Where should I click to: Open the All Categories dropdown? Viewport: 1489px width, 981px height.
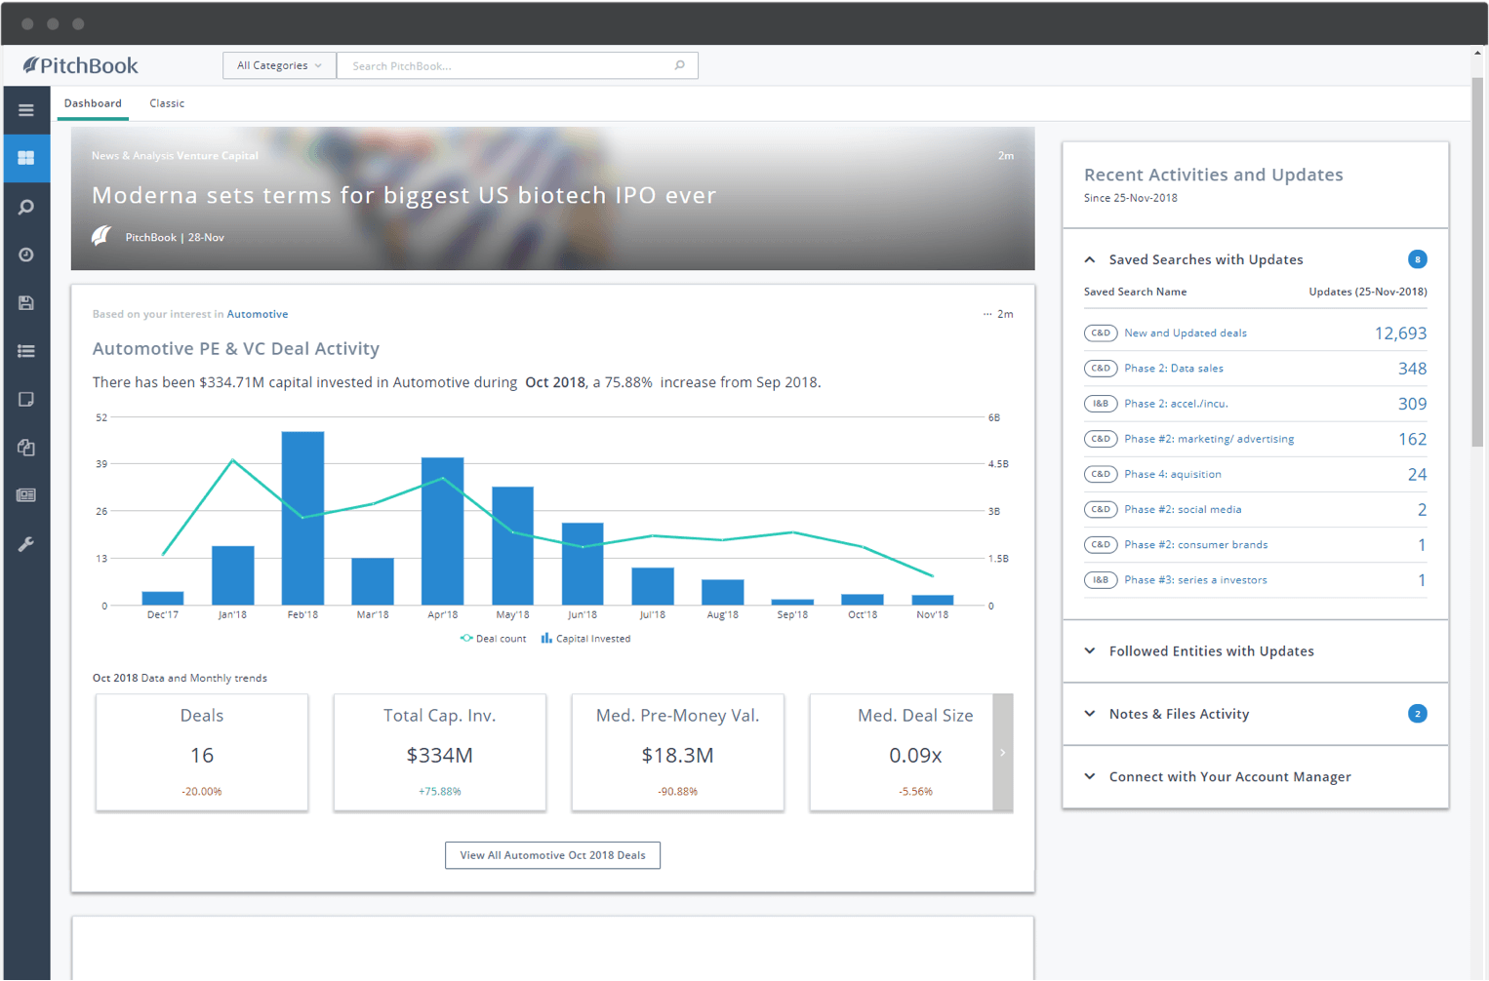(x=279, y=65)
